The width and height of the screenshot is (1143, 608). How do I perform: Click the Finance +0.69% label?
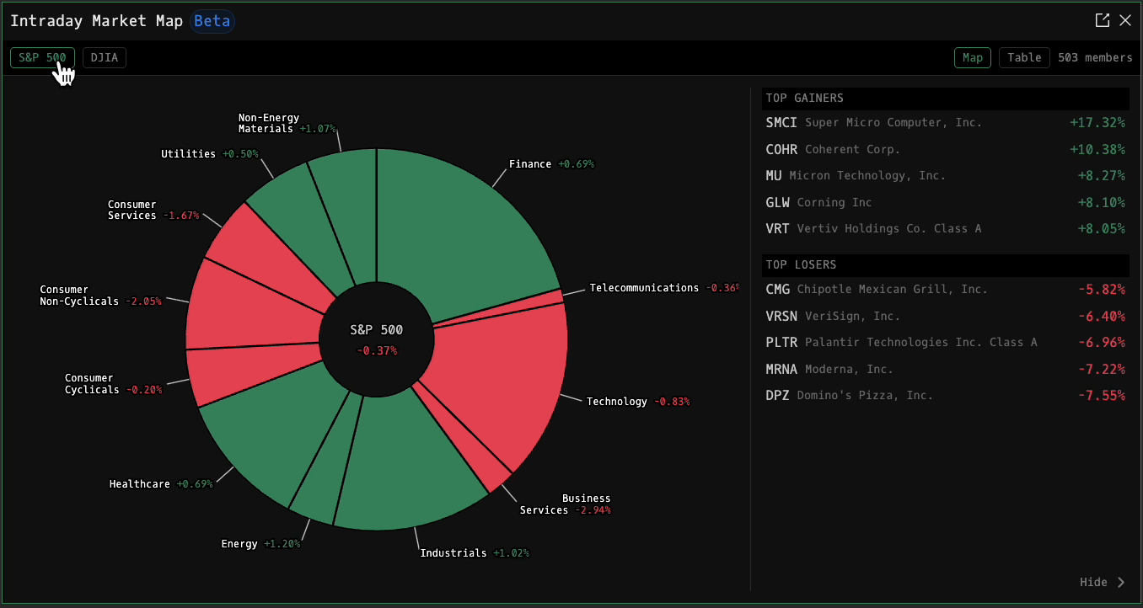click(551, 164)
